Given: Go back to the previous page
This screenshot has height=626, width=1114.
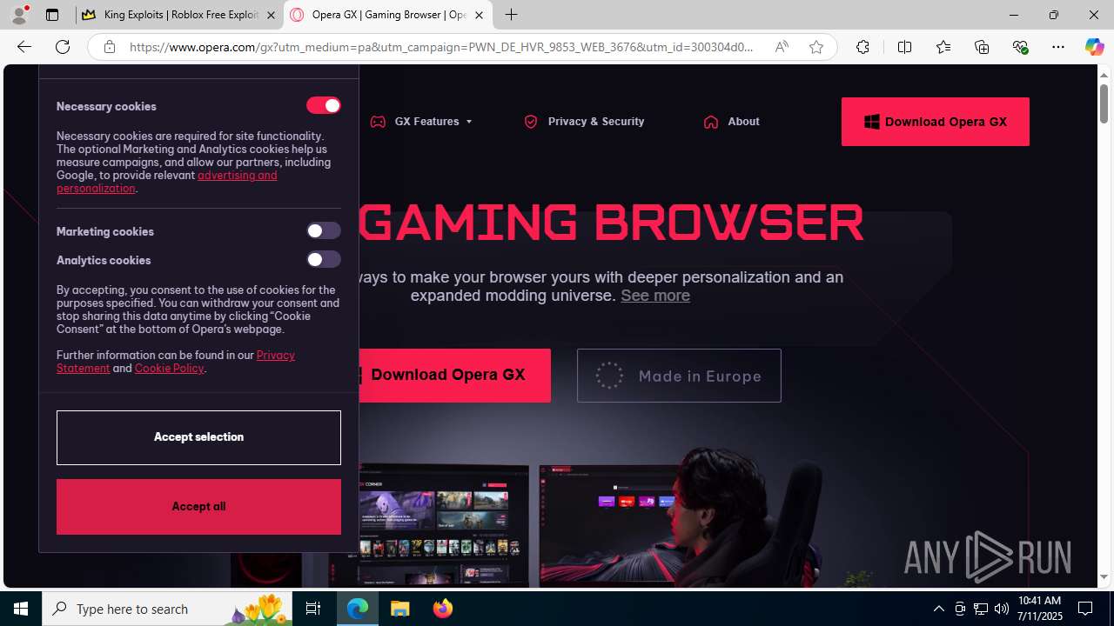Looking at the screenshot, I should tap(23, 47).
